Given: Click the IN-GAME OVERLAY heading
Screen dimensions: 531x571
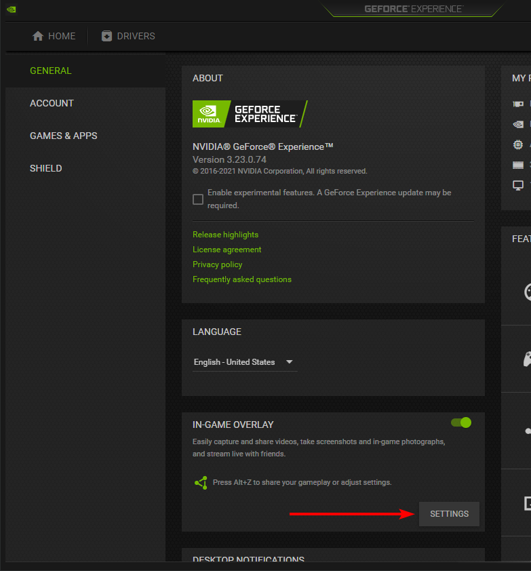Looking at the screenshot, I should coord(233,425).
